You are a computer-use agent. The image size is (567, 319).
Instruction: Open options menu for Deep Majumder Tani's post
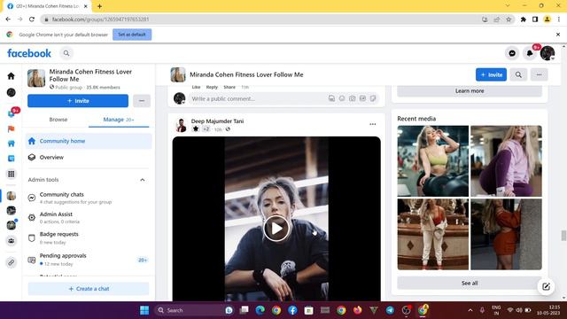372,124
